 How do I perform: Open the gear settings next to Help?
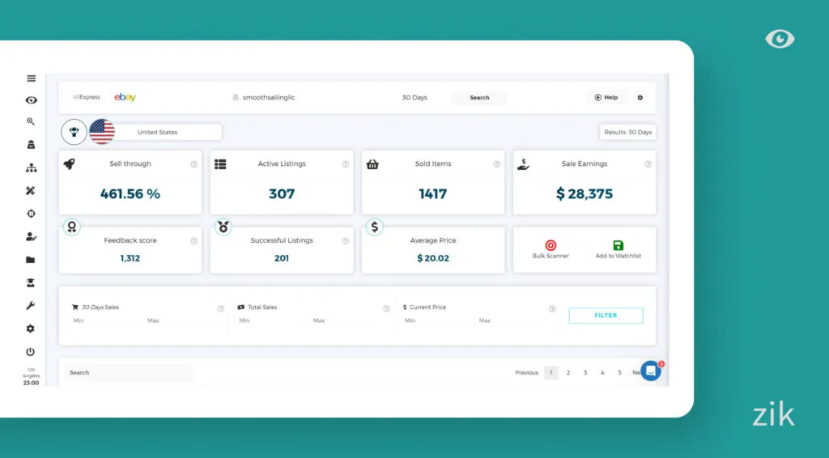pyautogui.click(x=640, y=98)
